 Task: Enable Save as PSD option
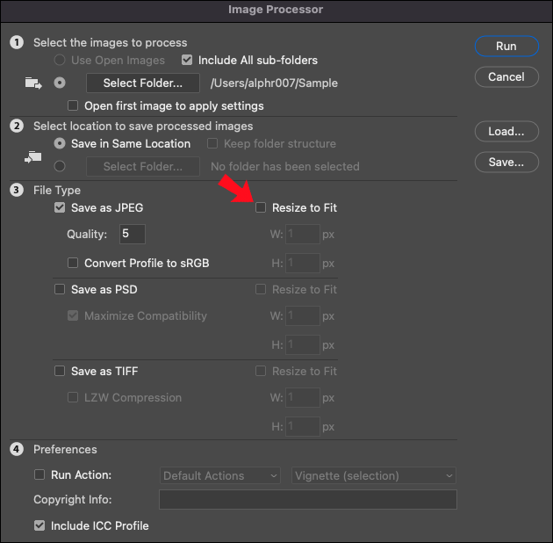click(60, 289)
